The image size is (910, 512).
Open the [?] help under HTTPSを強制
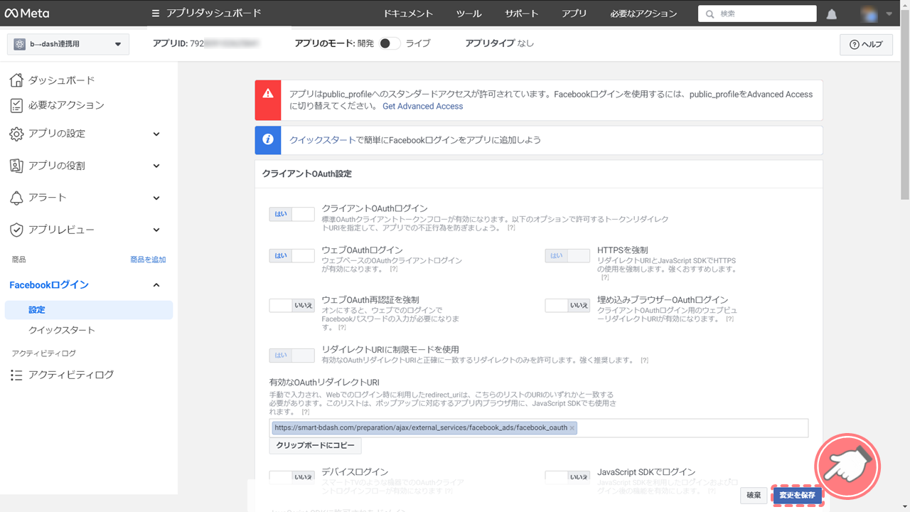(x=605, y=277)
